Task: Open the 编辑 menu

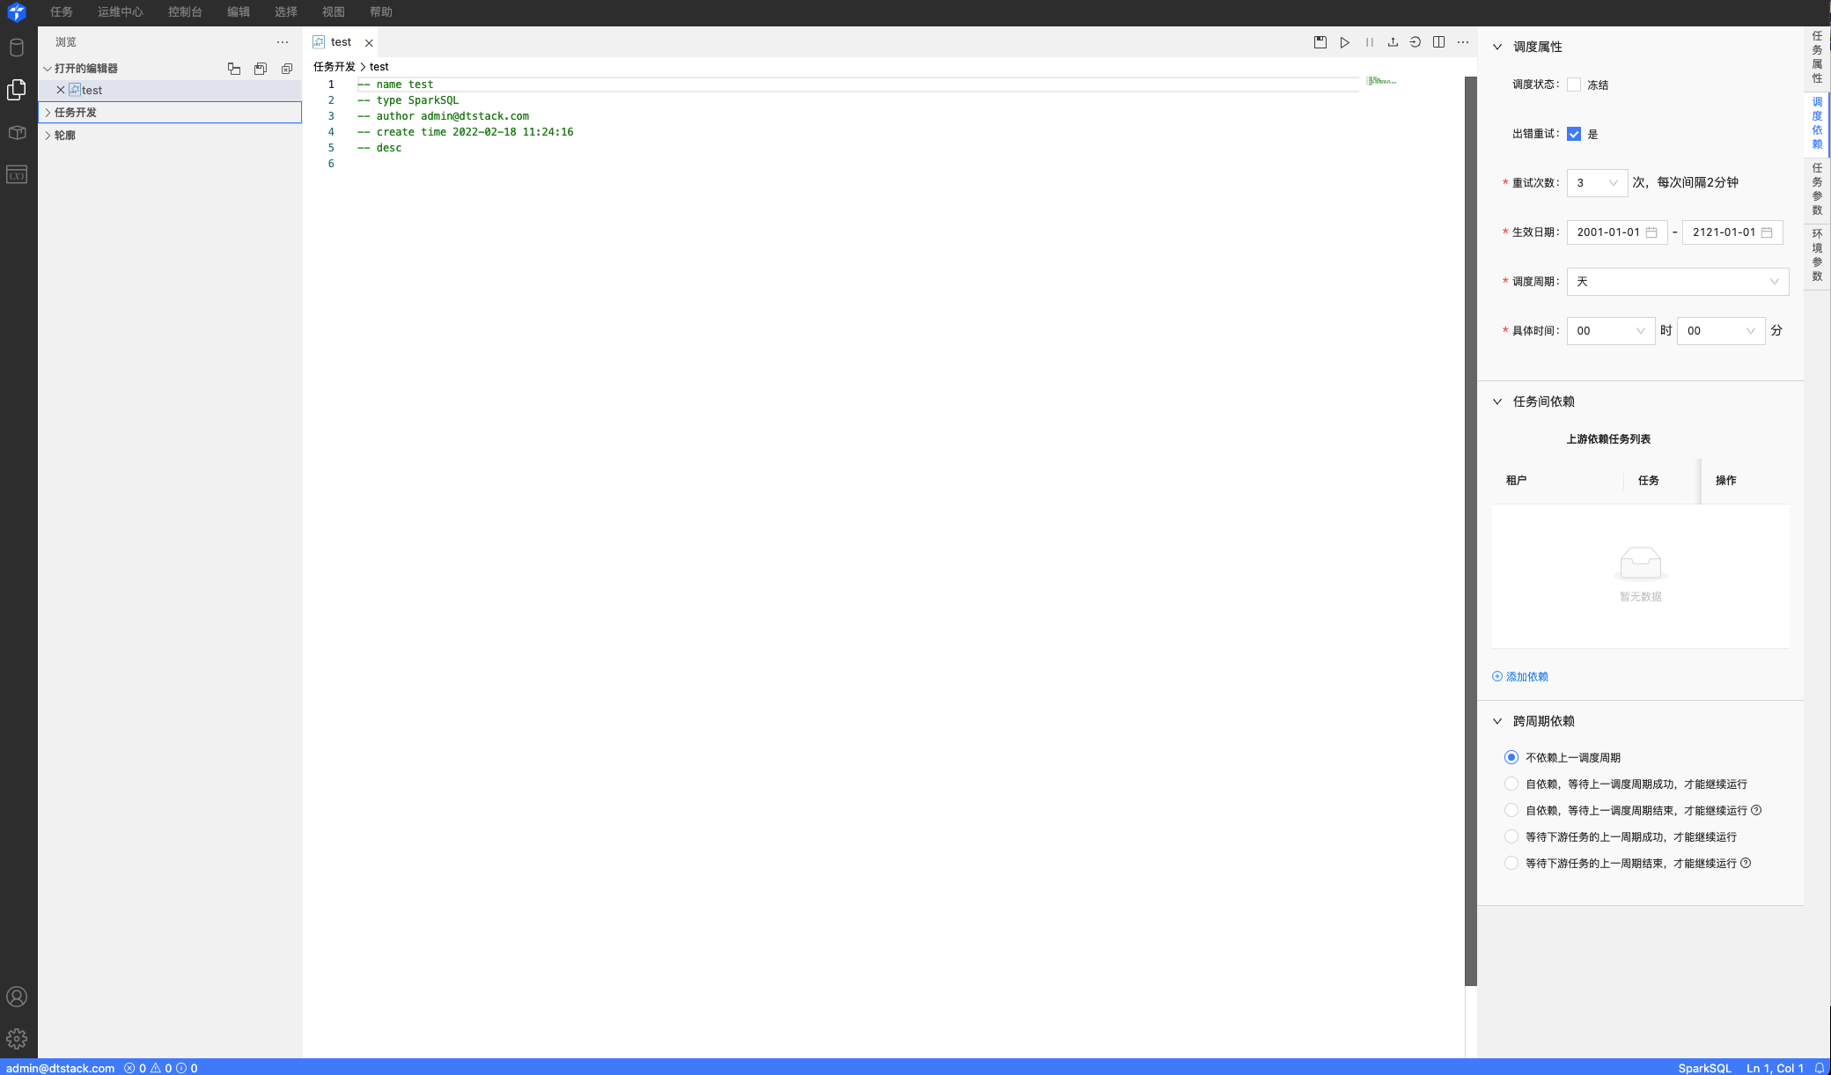Action: [x=239, y=12]
